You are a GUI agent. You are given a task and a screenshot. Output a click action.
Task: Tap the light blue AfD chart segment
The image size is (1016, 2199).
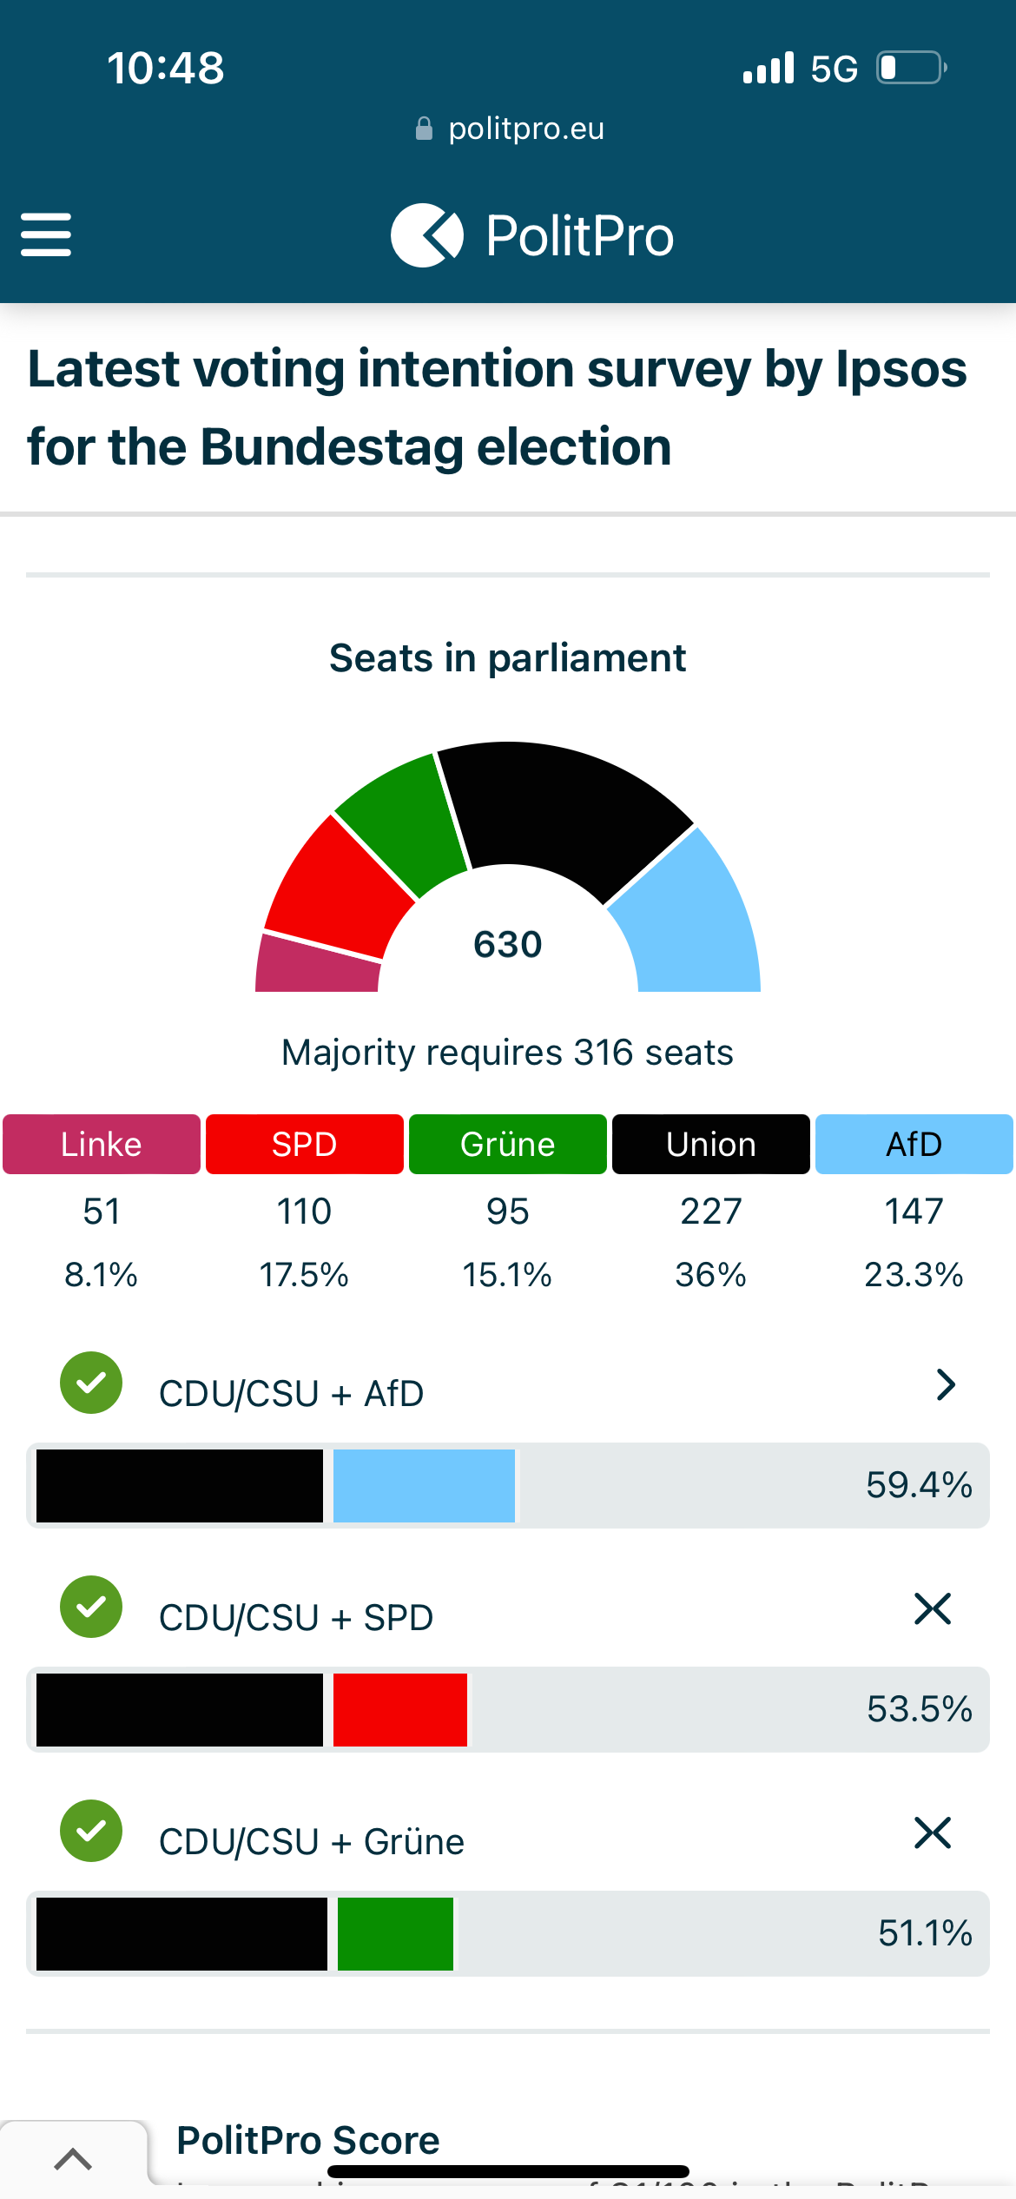pos(695,921)
